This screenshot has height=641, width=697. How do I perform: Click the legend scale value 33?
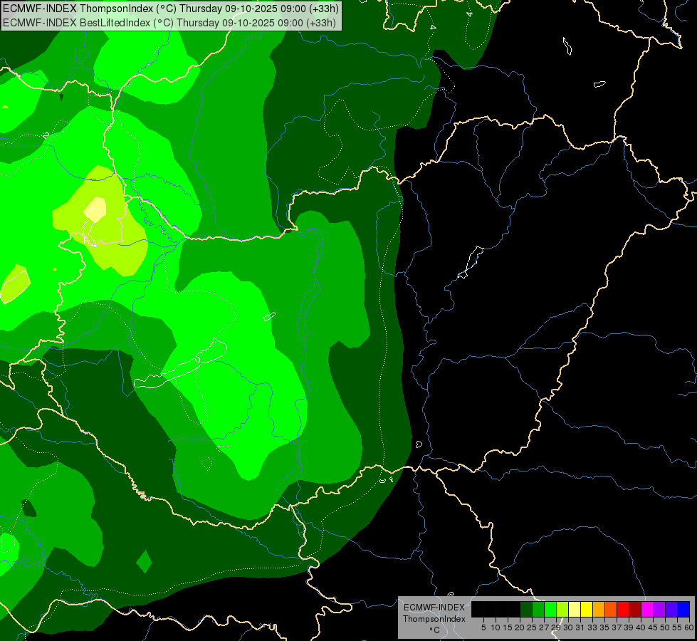[592, 627]
